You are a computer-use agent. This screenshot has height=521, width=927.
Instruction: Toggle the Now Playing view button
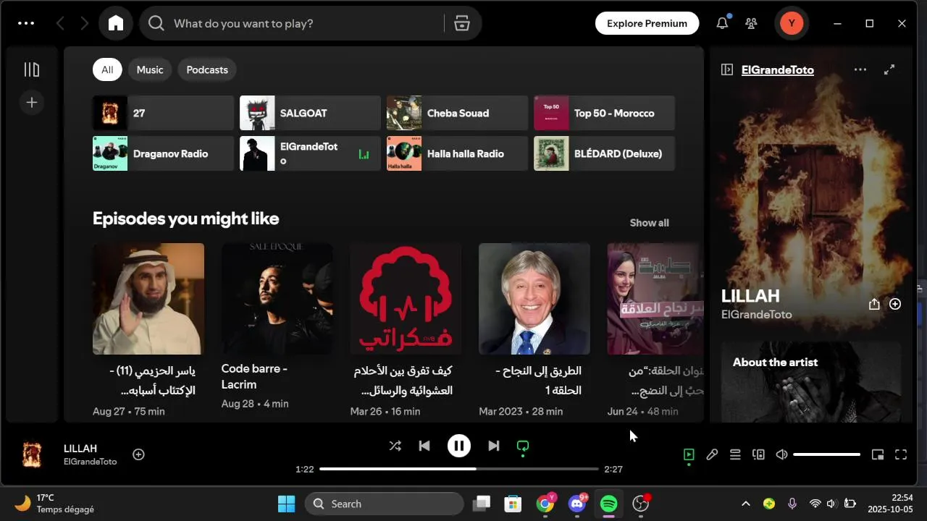[689, 454]
